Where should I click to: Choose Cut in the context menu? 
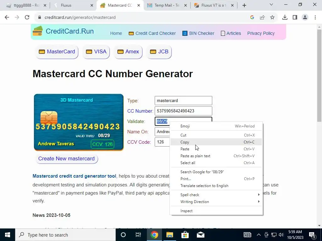(x=216, y=135)
